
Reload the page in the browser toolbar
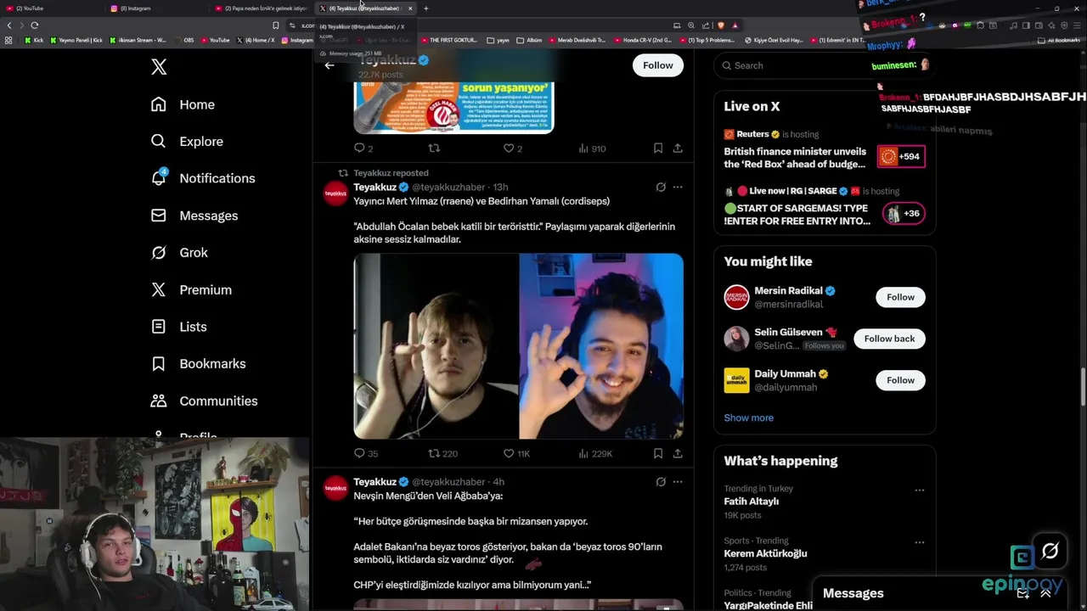tap(35, 25)
